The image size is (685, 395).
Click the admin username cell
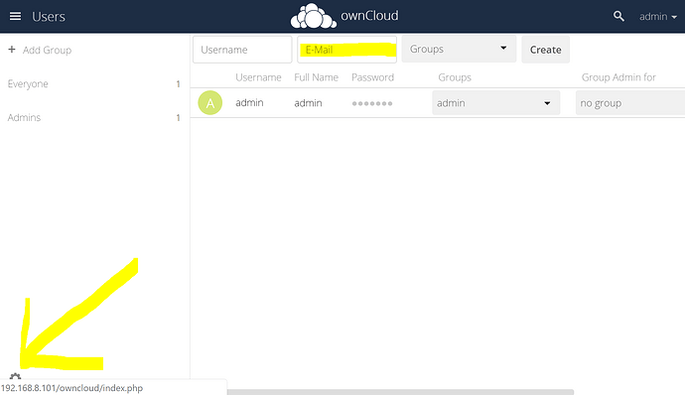[249, 102]
